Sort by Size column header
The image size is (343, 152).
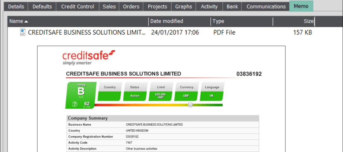click(x=294, y=21)
